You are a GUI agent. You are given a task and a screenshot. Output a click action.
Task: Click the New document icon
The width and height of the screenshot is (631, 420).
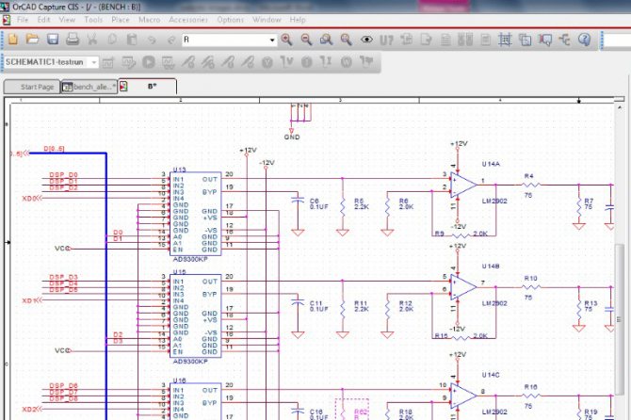[x=13, y=40]
